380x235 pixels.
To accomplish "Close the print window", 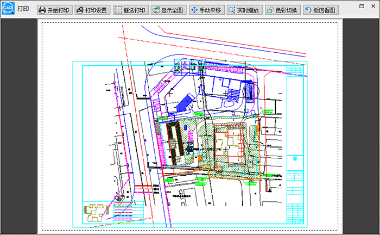I will 373,7.
